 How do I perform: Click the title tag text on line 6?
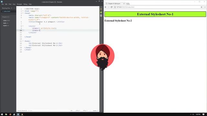[x=47, y=22]
